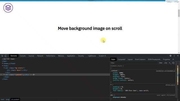
Task: Click the element.style rule header
Action: tap(117, 66)
